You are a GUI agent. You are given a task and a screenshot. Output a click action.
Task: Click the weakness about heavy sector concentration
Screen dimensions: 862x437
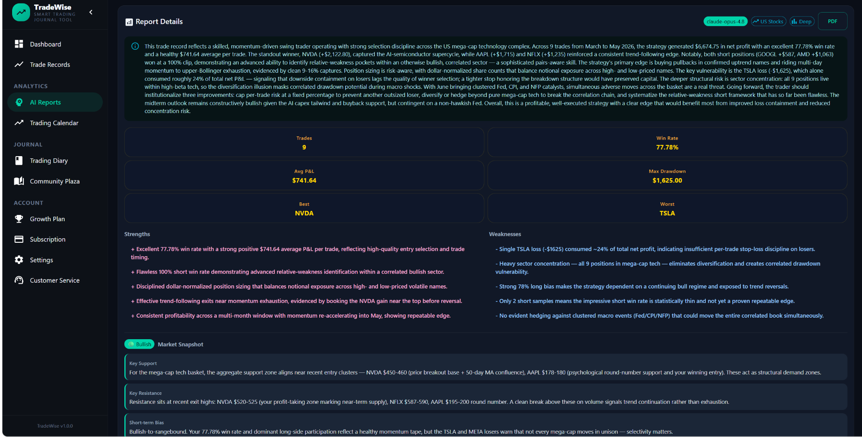pos(658,267)
